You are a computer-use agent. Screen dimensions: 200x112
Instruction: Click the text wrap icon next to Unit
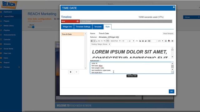click(x=166, y=41)
